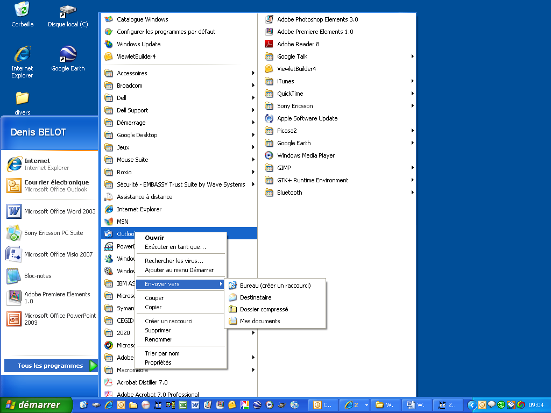The width and height of the screenshot is (551, 413).
Task: Choose Exécuter en tant que…
Action: coord(181,247)
